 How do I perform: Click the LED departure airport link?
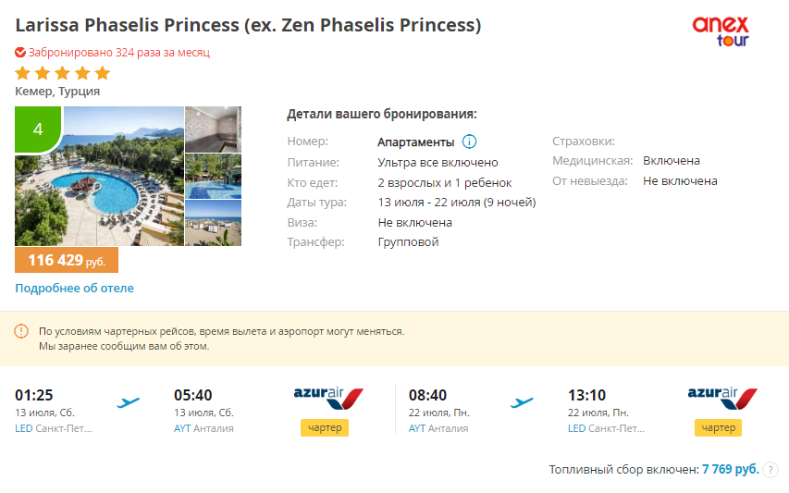pos(54,428)
